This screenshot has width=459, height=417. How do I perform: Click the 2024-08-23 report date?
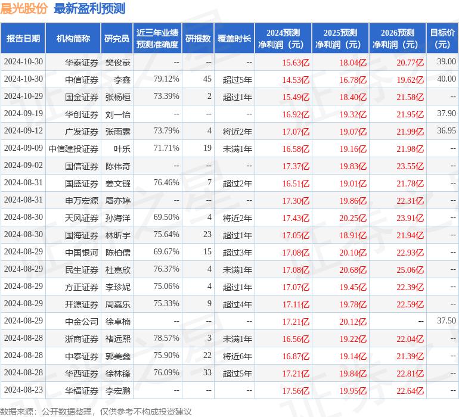click(x=23, y=390)
